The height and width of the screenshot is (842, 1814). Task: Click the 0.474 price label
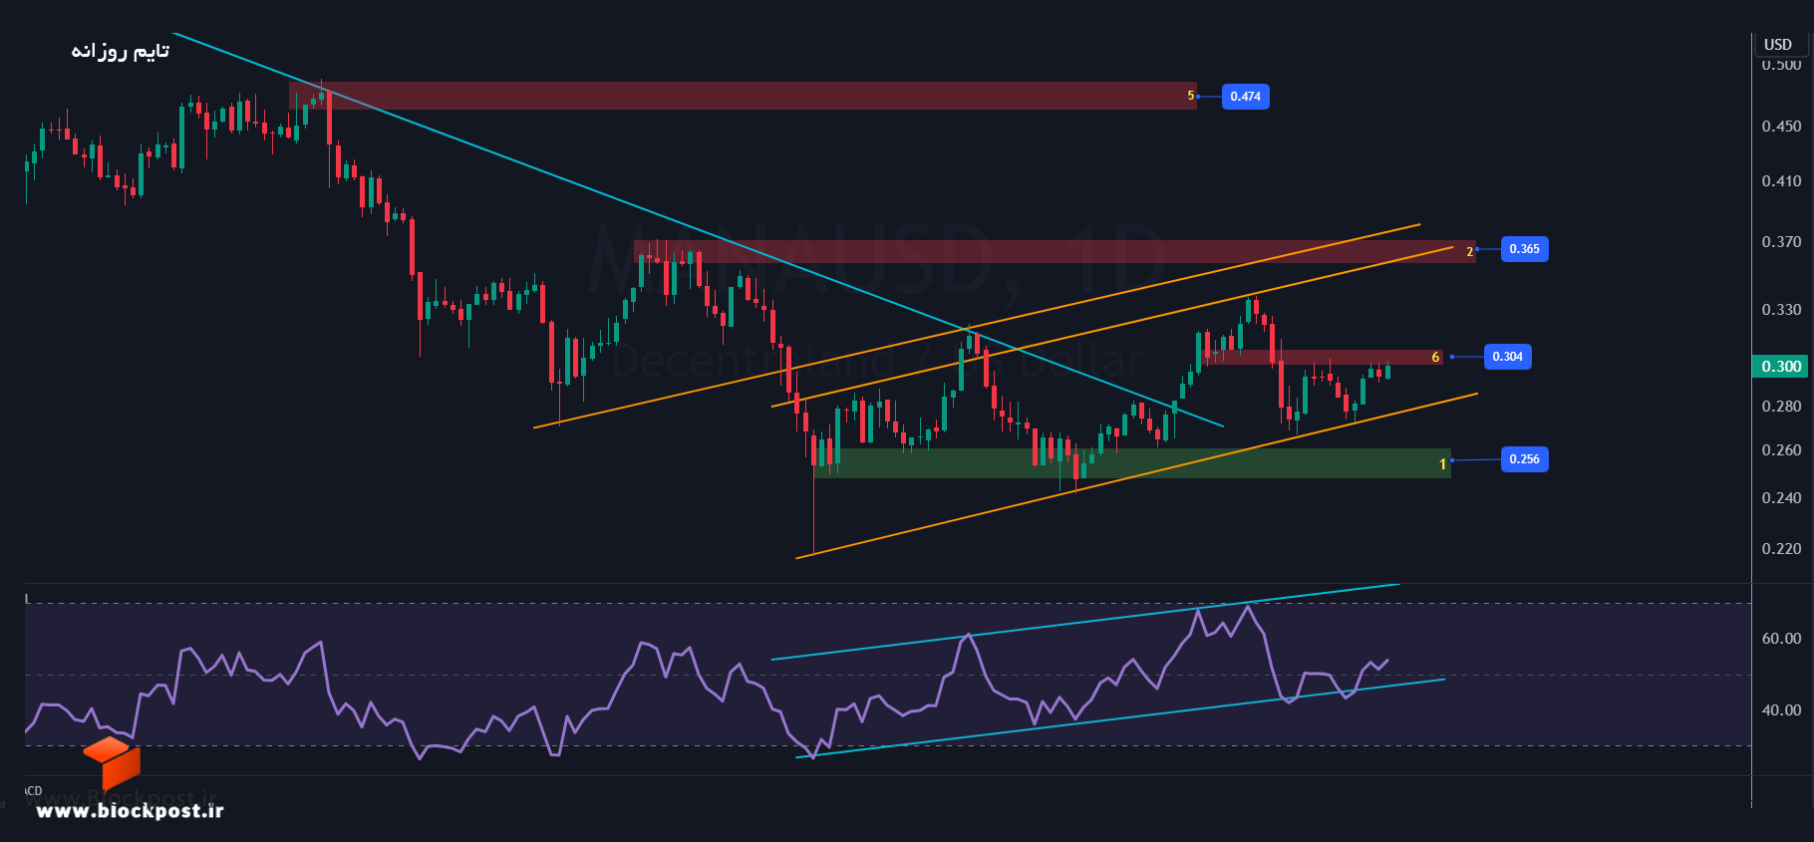click(1245, 97)
